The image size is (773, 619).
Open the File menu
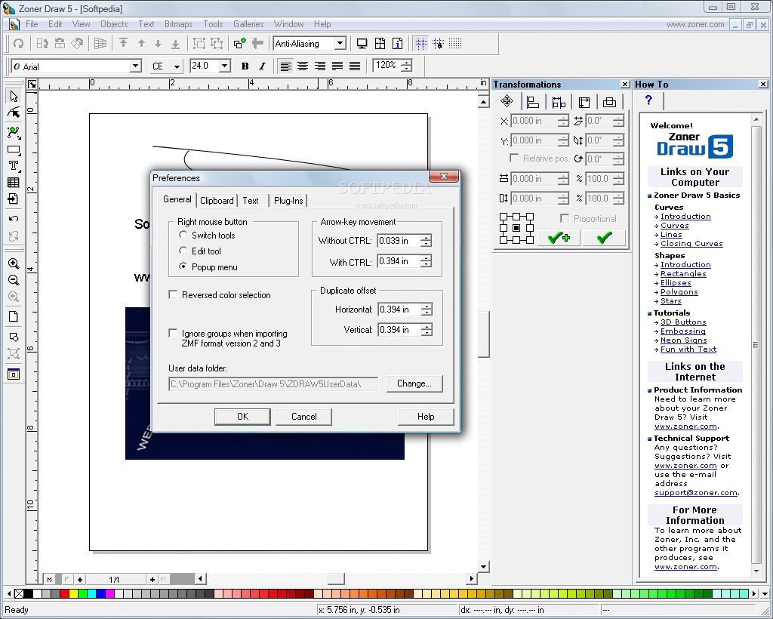click(32, 24)
